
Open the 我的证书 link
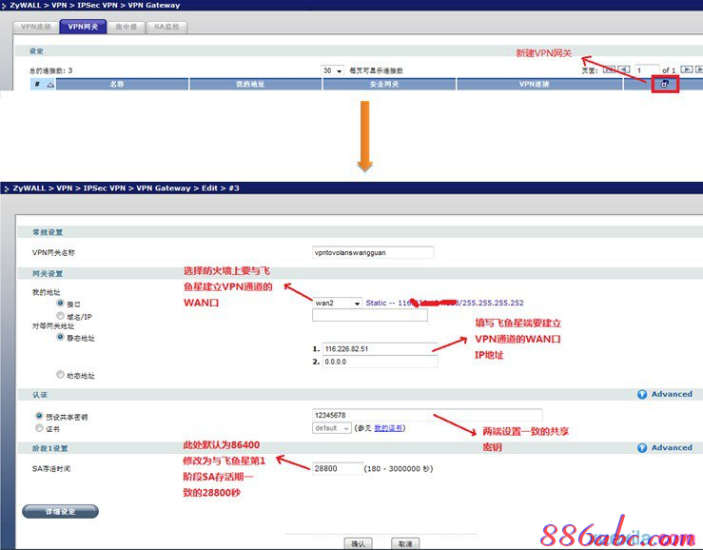point(388,428)
